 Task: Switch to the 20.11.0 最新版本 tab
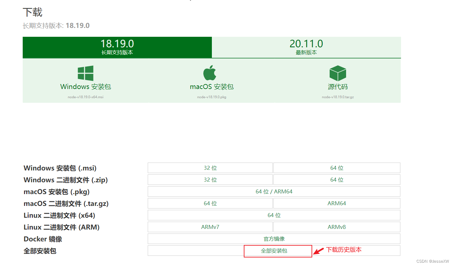306,47
